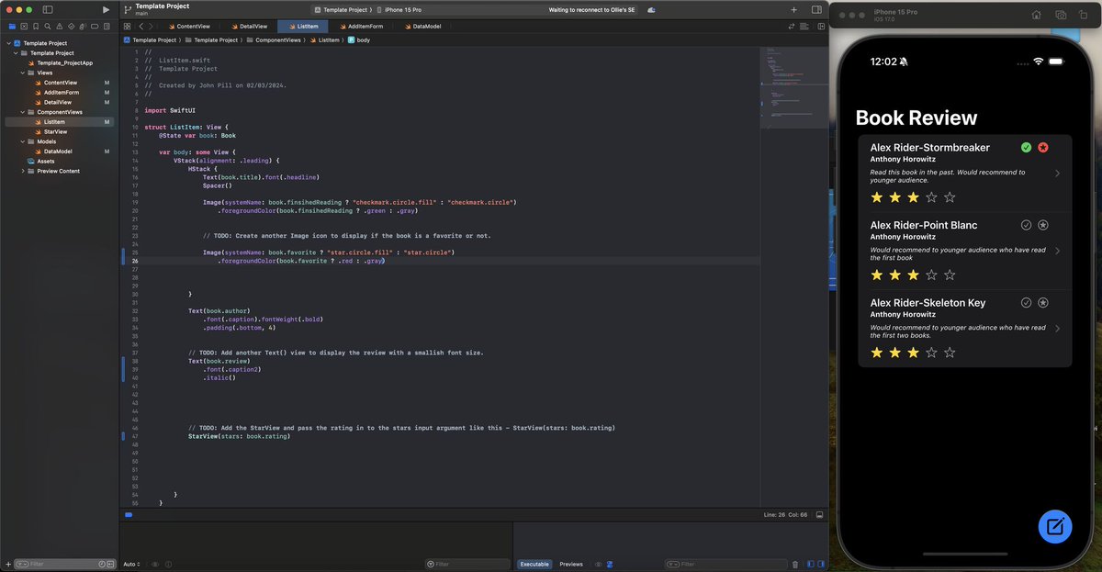
Task: Switch to the DataModel tab
Action: [422, 27]
